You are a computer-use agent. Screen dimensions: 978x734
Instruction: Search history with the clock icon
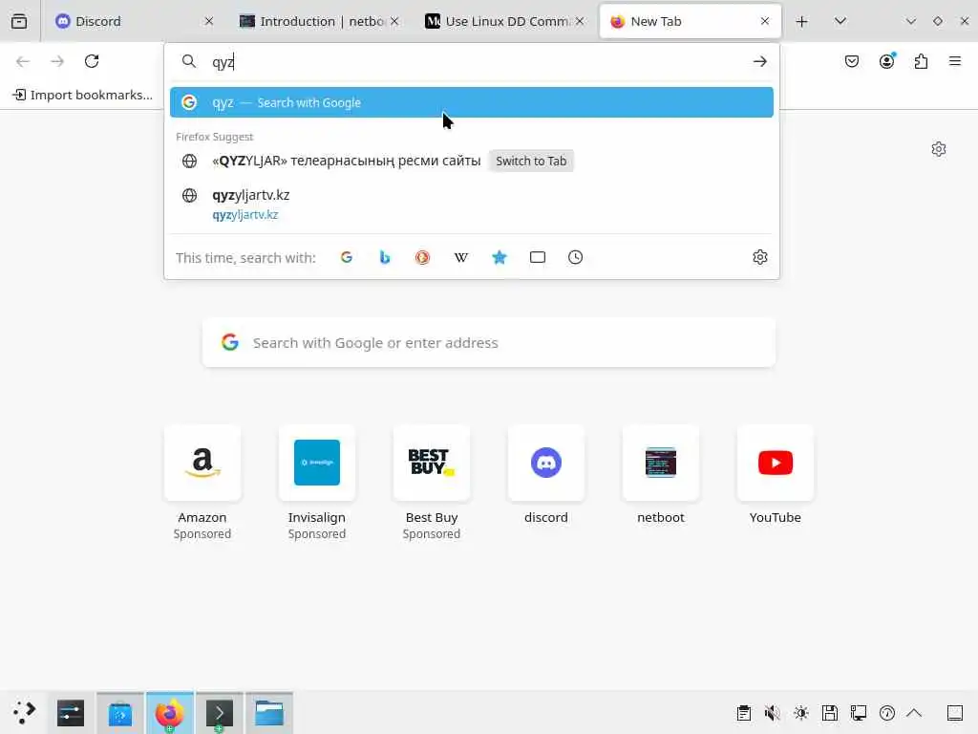(x=576, y=257)
